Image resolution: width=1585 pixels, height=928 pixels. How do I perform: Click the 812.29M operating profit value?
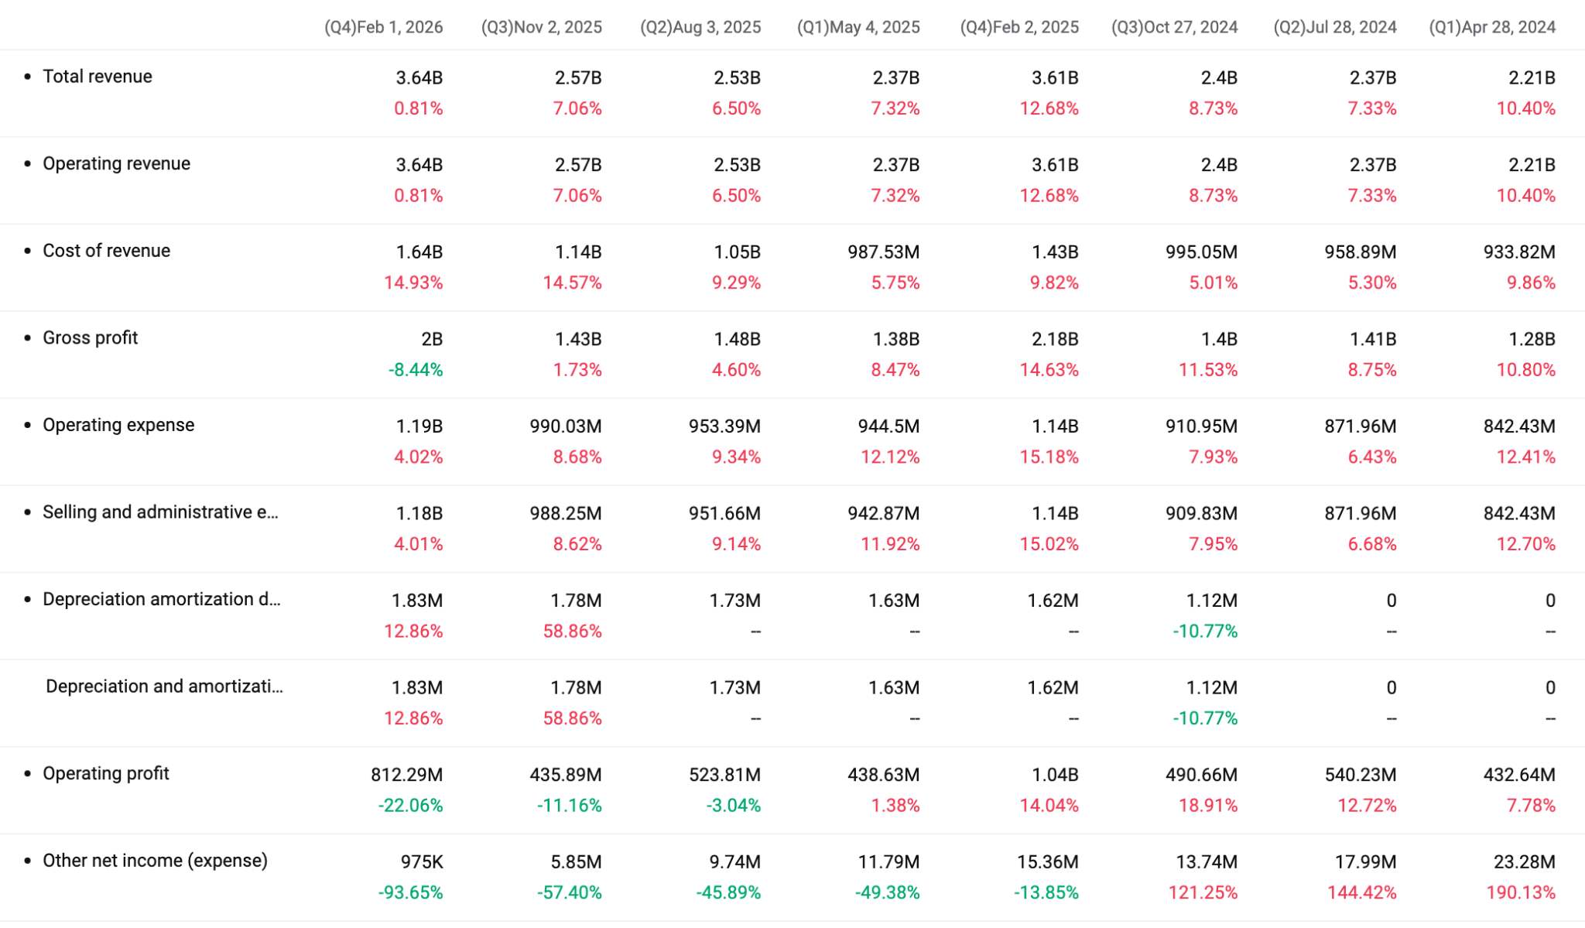(406, 775)
